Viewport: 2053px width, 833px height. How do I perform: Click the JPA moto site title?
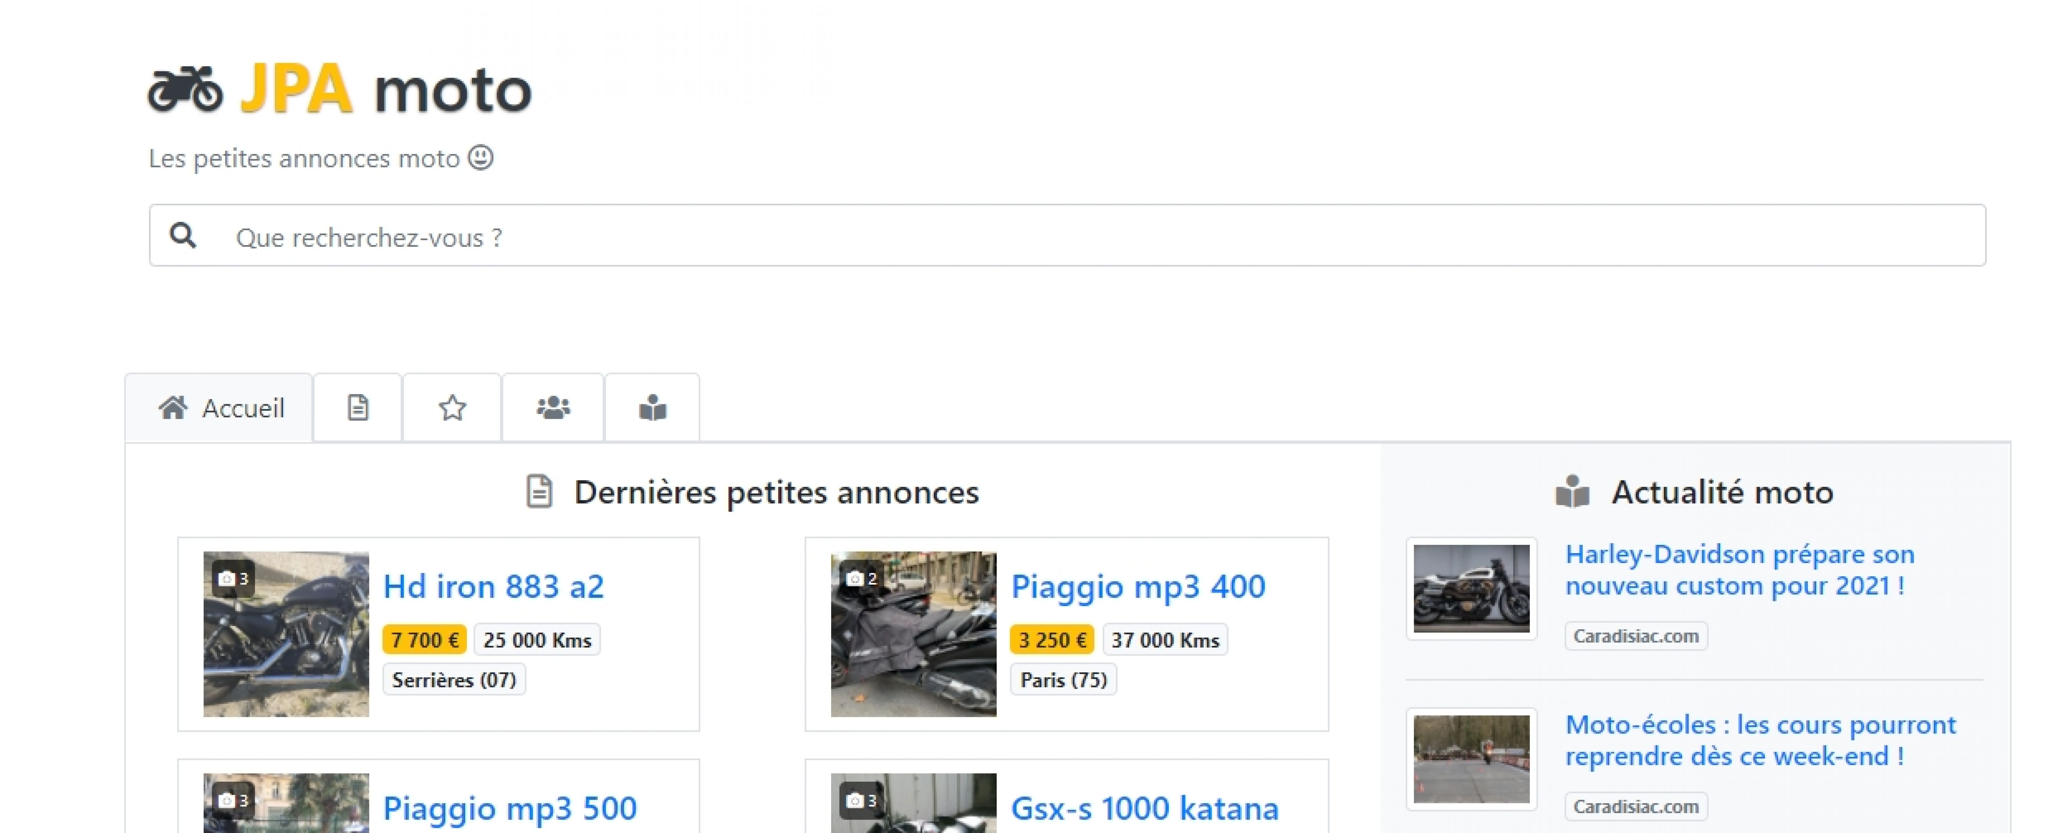[386, 89]
